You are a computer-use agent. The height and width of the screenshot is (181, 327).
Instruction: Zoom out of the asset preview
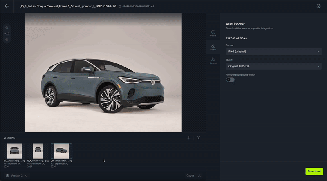coord(7,40)
